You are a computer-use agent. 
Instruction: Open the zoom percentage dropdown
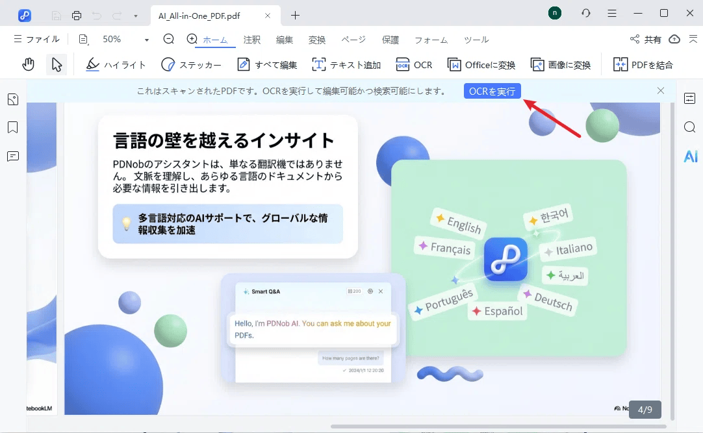(144, 39)
